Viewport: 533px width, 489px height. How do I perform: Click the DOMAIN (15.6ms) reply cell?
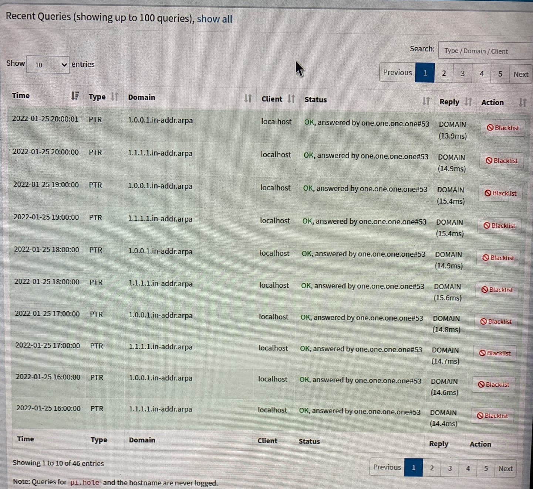pos(448,292)
